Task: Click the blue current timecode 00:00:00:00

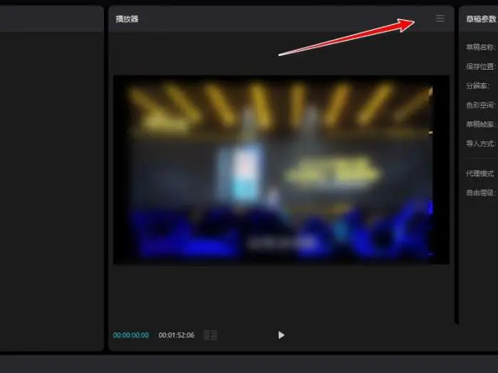Action: click(x=131, y=335)
